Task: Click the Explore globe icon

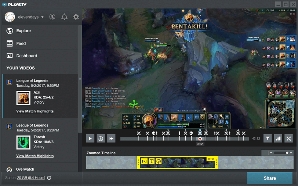Action: 10,31
